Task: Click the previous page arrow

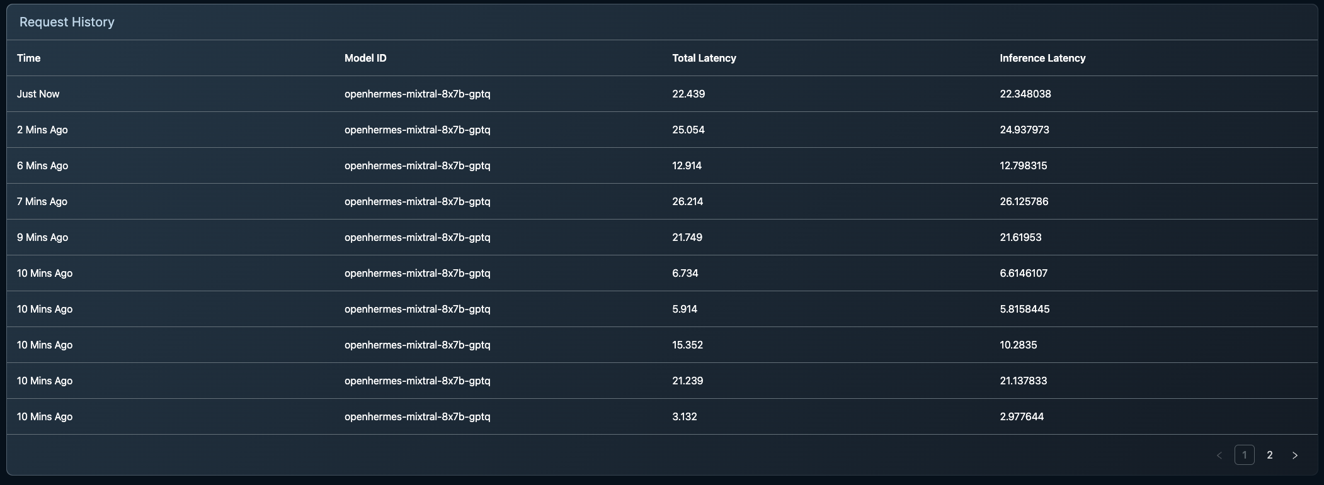Action: point(1219,455)
